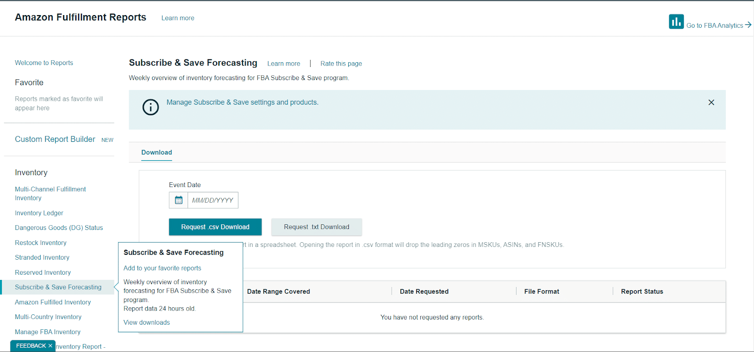Open Multi-Channel Fulfillment Inventory report
754x352 pixels.
coord(50,194)
